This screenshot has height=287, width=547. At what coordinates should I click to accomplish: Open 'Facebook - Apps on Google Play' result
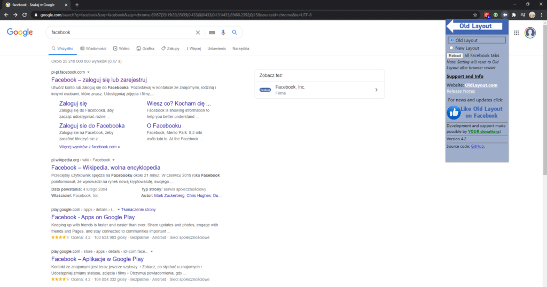click(x=93, y=217)
